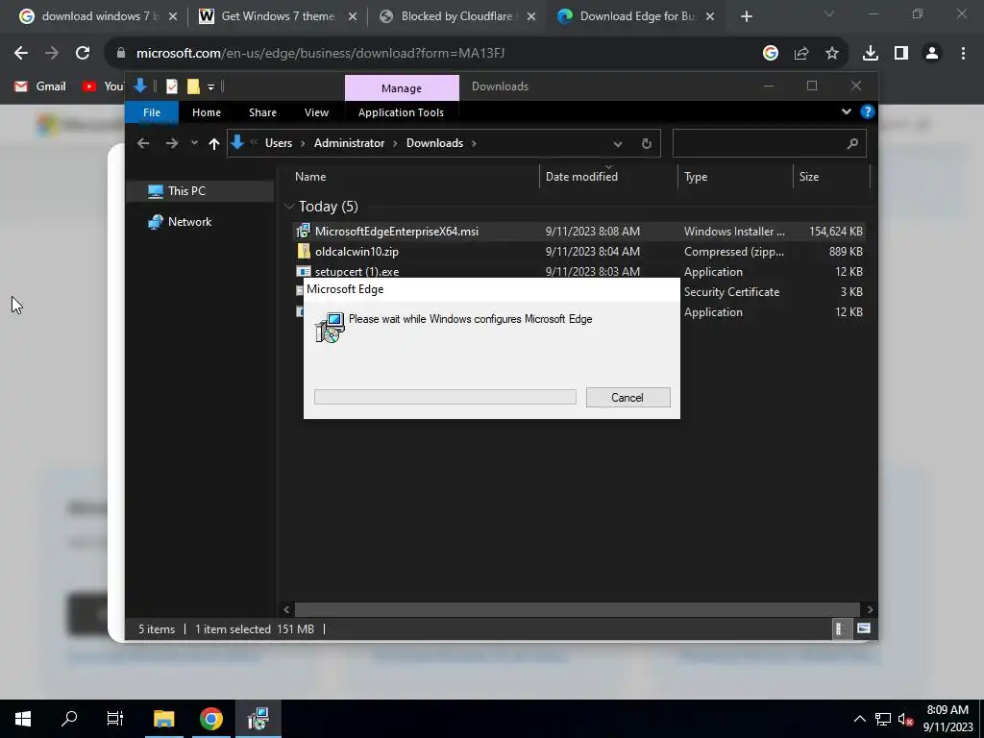Click the Chrome back arrow
Image resolution: width=984 pixels, height=738 pixels.
[x=21, y=54]
